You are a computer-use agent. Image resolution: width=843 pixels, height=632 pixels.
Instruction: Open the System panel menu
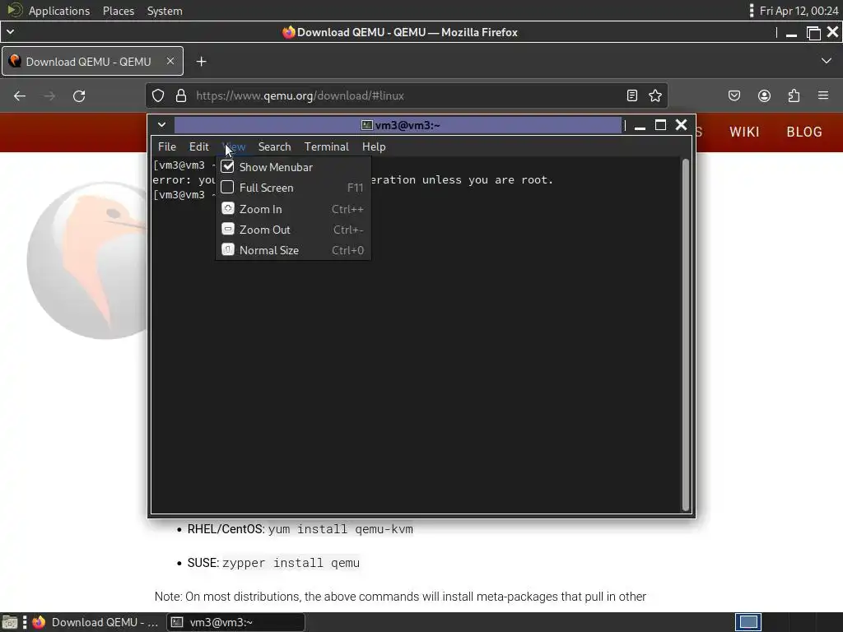click(x=165, y=11)
